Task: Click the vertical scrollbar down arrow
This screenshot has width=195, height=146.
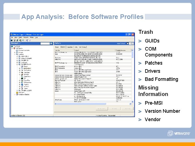Action: (132, 102)
